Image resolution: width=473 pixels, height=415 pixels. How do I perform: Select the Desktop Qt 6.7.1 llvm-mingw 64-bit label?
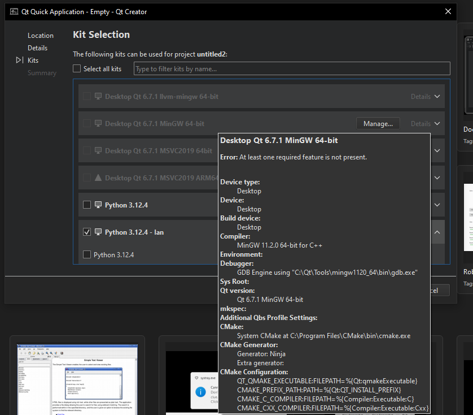click(161, 97)
